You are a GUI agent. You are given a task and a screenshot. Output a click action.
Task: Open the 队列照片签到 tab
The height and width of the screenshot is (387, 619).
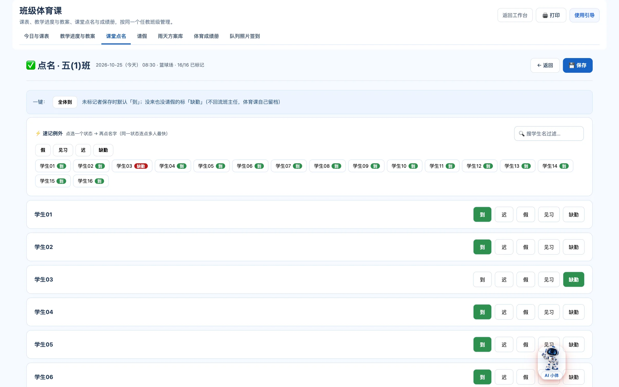click(x=245, y=36)
